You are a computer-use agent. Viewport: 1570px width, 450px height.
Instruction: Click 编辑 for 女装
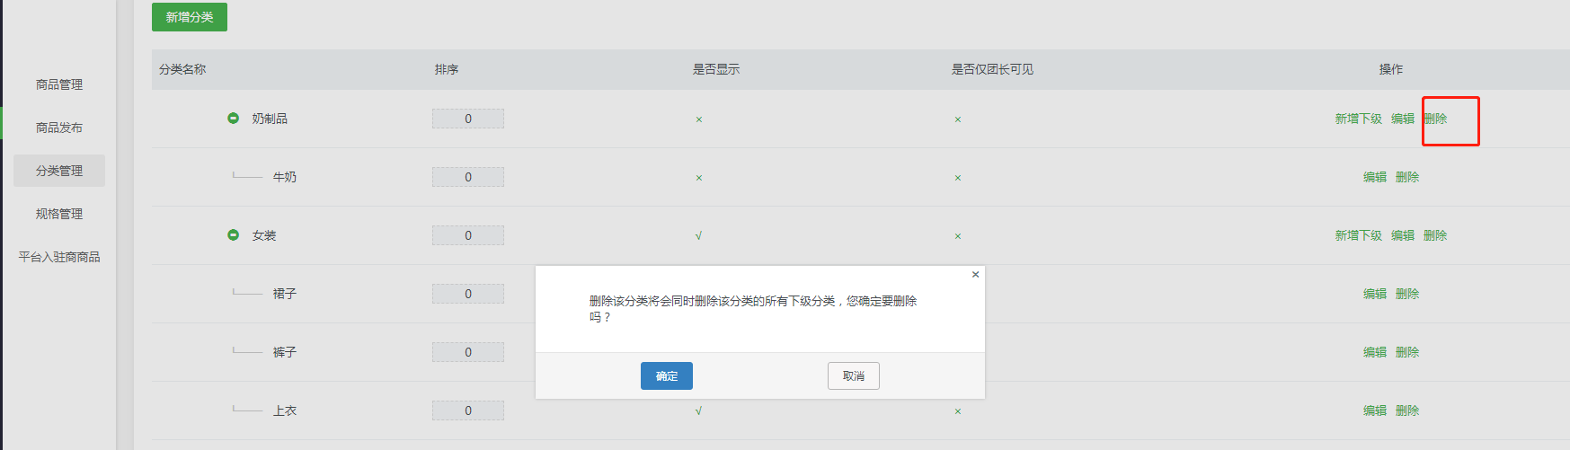1403,235
